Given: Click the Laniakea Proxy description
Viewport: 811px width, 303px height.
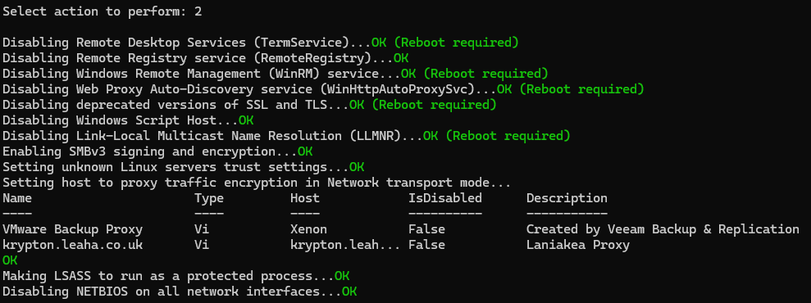Looking at the screenshot, I should point(578,245).
